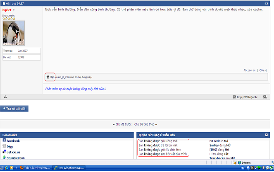
Task: Click the pop-up blocker status bar icon
Action: [x=235, y=163]
